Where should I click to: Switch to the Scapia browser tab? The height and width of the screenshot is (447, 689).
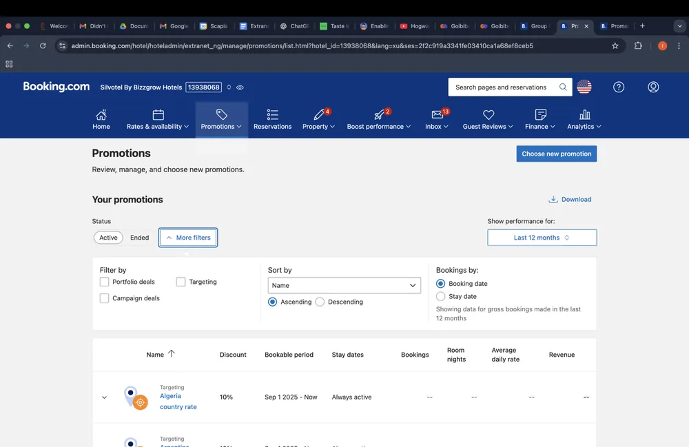pos(214,26)
